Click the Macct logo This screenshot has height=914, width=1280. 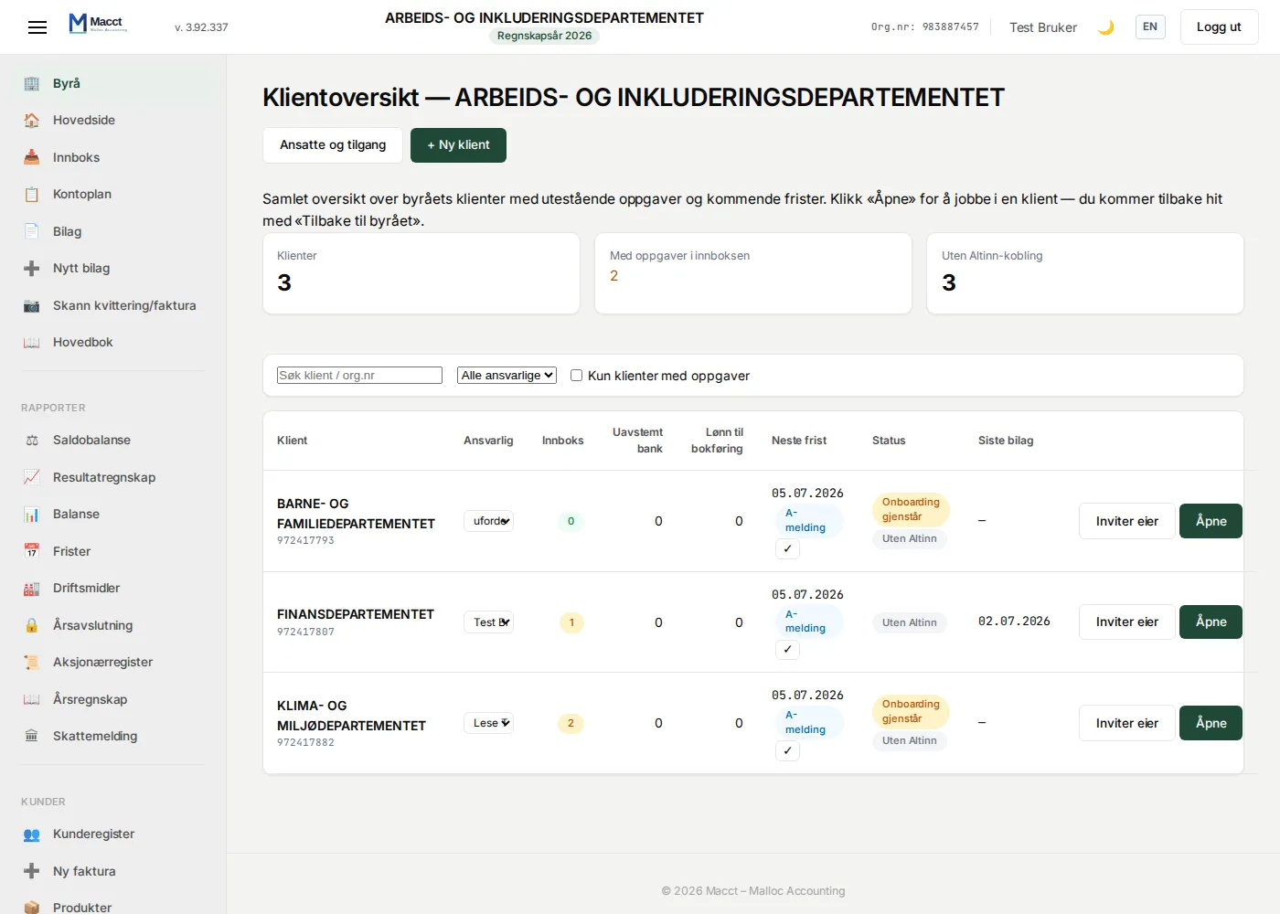(x=98, y=23)
